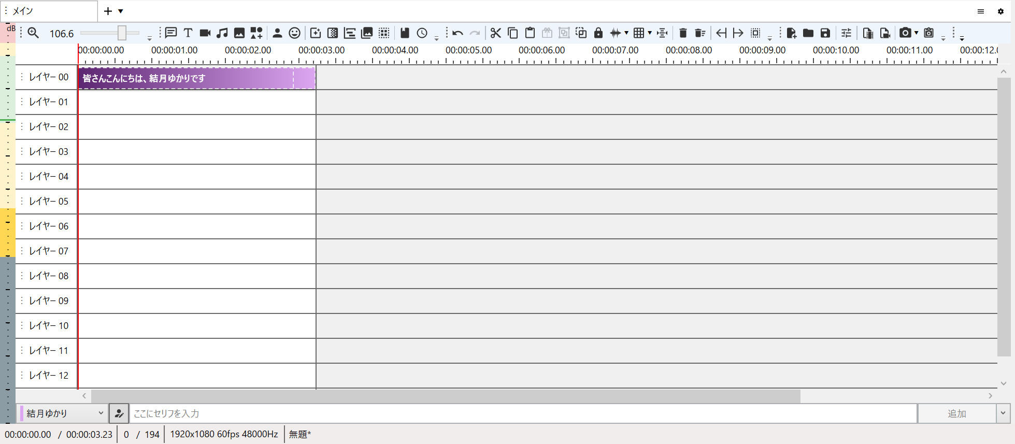1015x444 pixels.
Task: Toggle the character edit button beside 結月ゆかり
Action: pyautogui.click(x=119, y=413)
